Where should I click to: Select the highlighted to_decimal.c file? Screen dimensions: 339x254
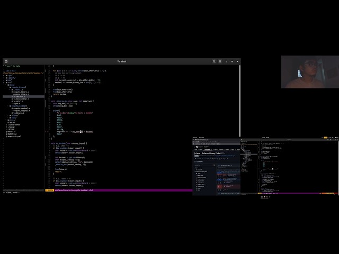coord(19,96)
